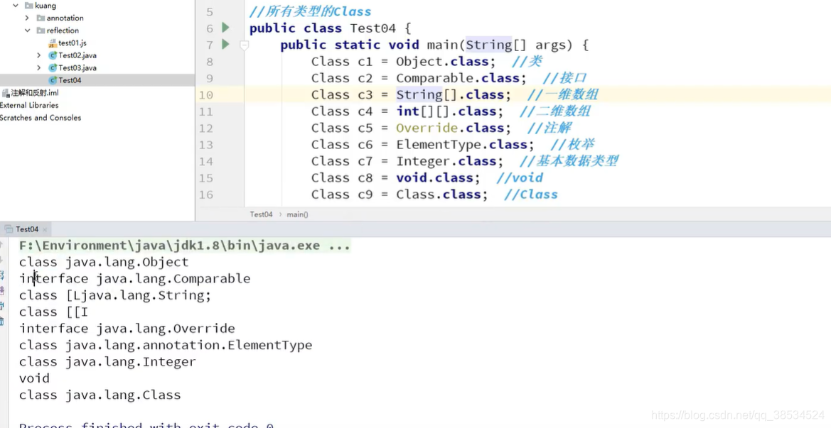
Task: Open test01.js from the project tree
Action: point(72,43)
